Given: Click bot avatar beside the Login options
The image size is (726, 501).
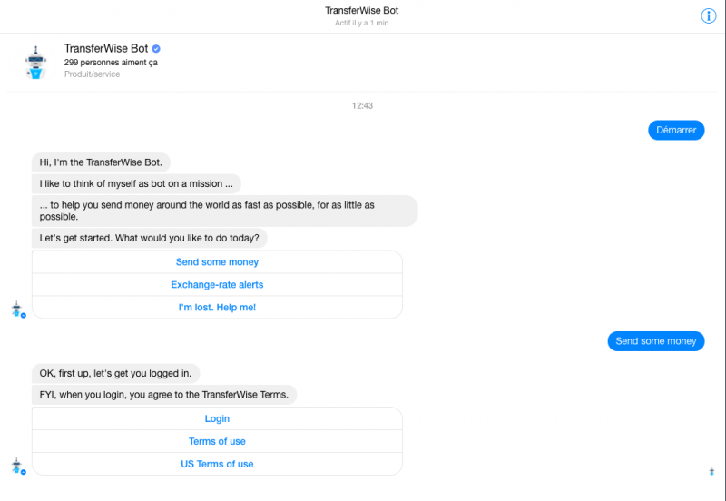Looking at the screenshot, I should click(x=17, y=466).
